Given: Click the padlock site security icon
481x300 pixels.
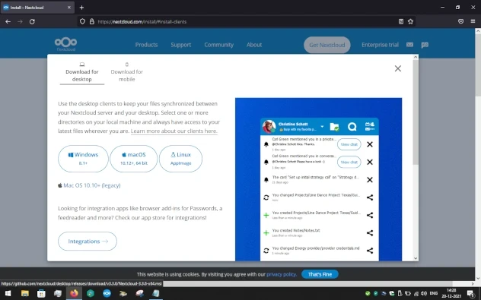Looking at the screenshot, I should (92, 21).
